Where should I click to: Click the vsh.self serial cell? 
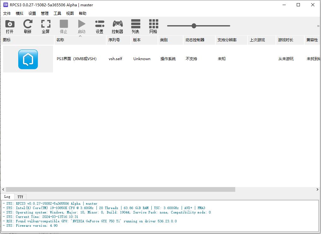point(115,59)
